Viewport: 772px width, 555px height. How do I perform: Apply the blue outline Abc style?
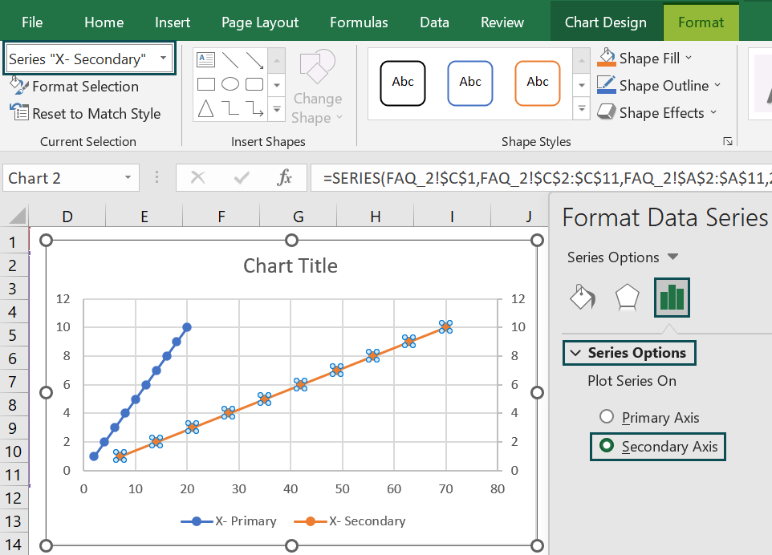point(470,83)
